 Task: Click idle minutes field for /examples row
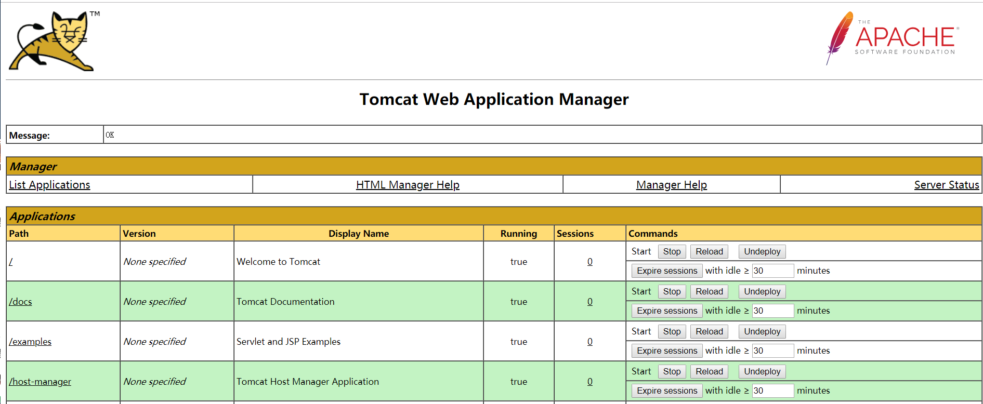tap(773, 351)
